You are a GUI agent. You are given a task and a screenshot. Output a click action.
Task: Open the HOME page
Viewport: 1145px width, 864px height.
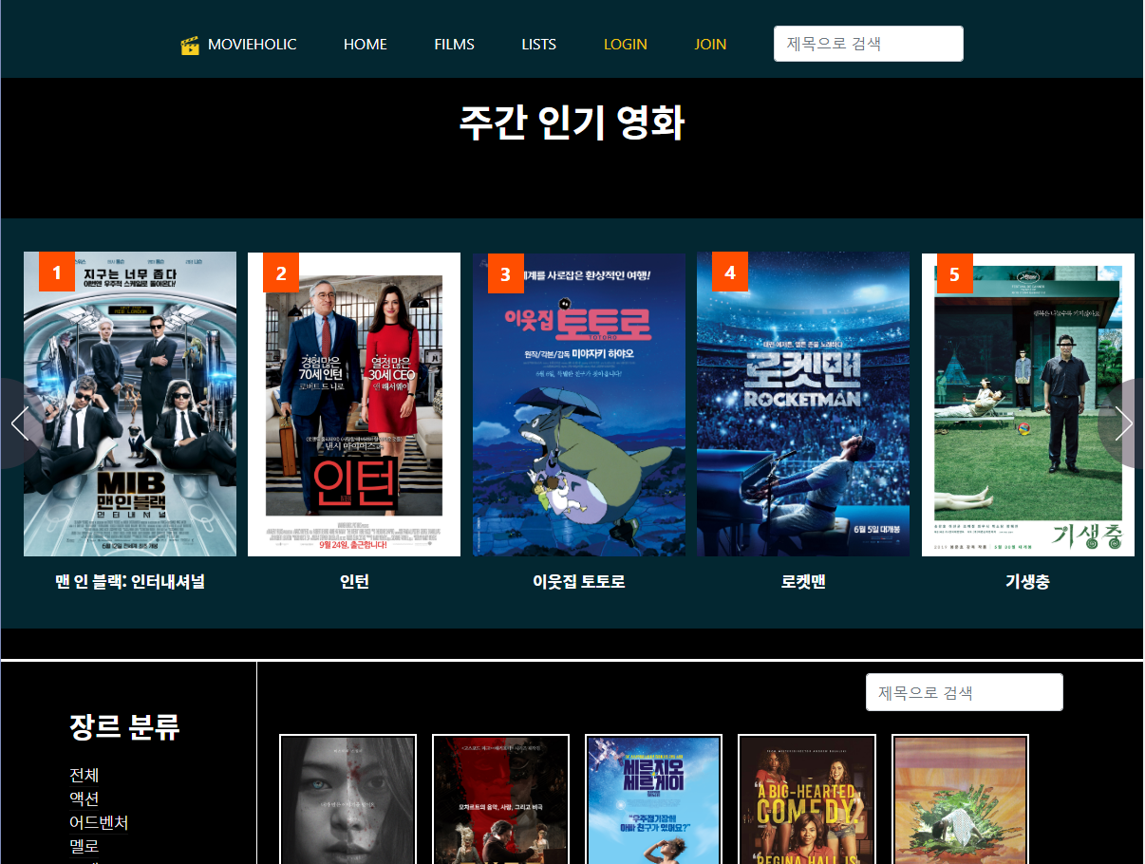pos(366,45)
